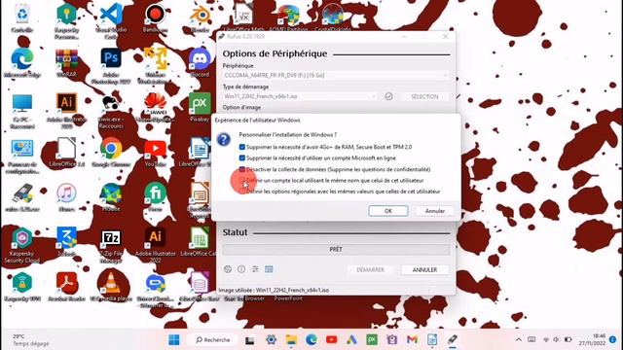The width and height of the screenshot is (623, 350).
Task: Open the Adobe Photoshop desktop icon
Action: (x=111, y=65)
